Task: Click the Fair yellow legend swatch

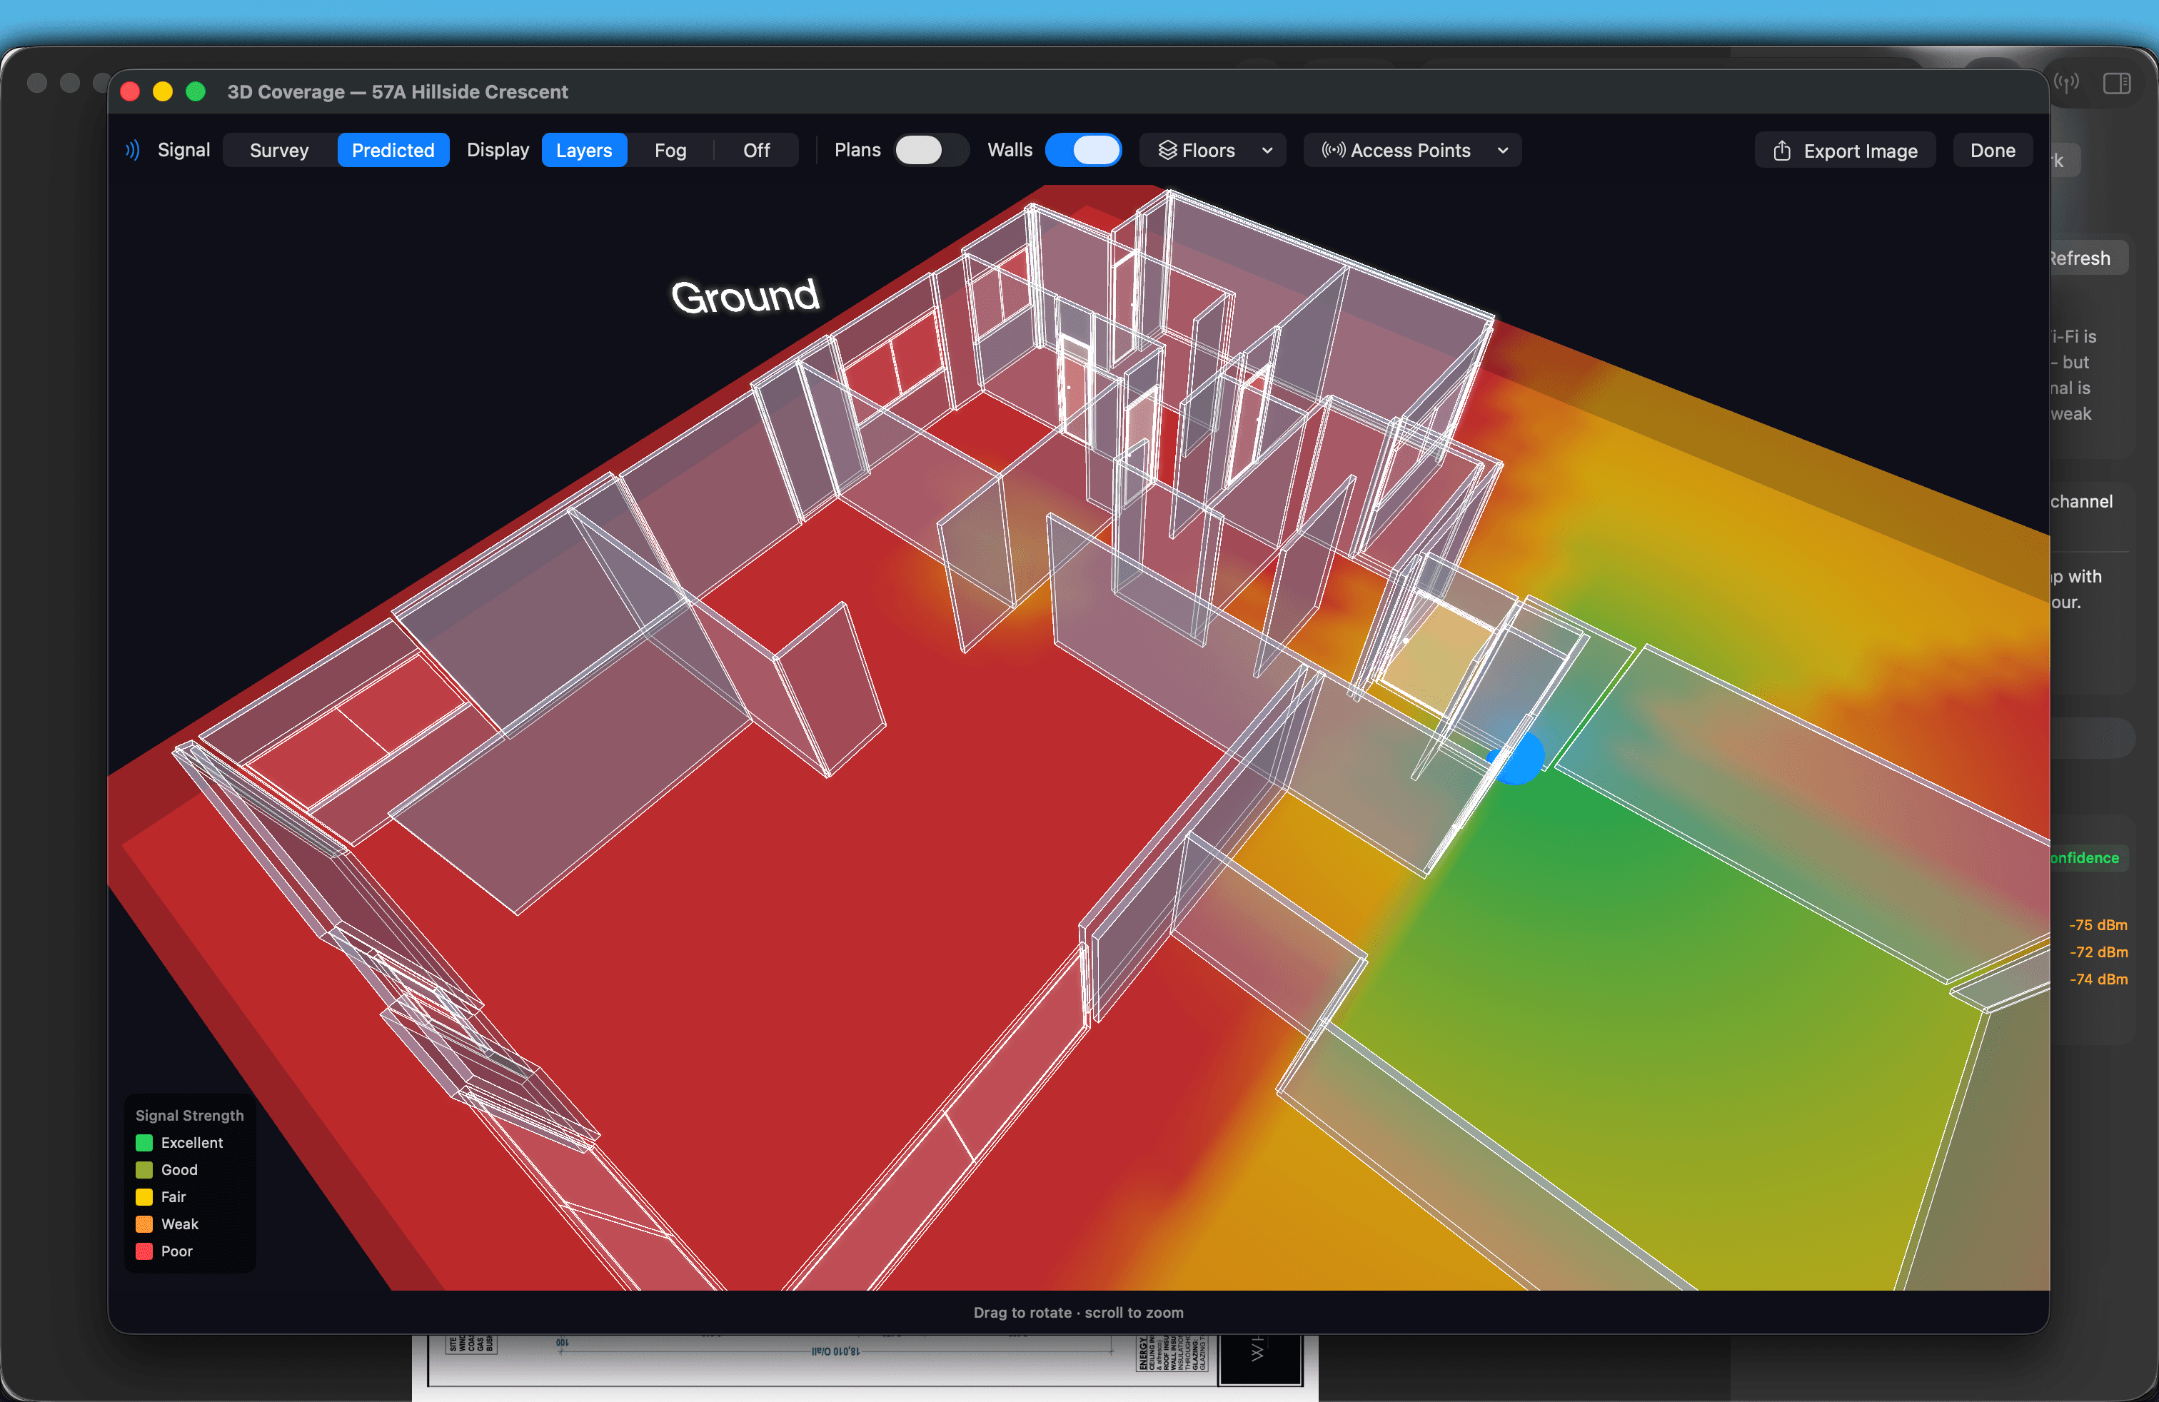Action: click(x=144, y=1197)
